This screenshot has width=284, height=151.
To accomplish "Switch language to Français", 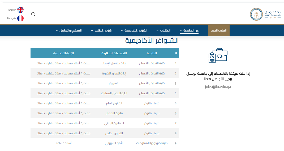I will point(11,18).
